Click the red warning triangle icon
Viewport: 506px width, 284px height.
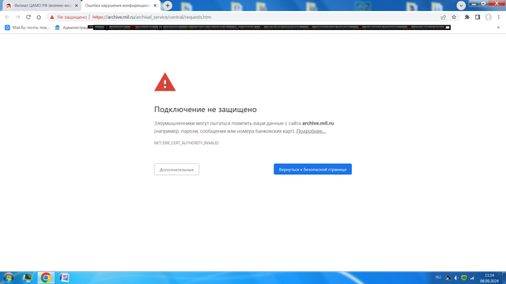165,82
